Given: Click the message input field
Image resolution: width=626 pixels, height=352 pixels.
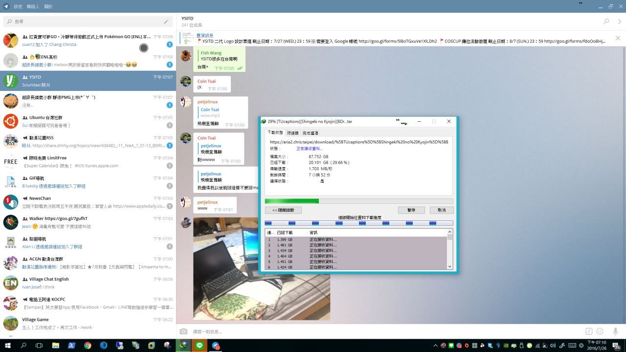Looking at the screenshot, I should 381,331.
